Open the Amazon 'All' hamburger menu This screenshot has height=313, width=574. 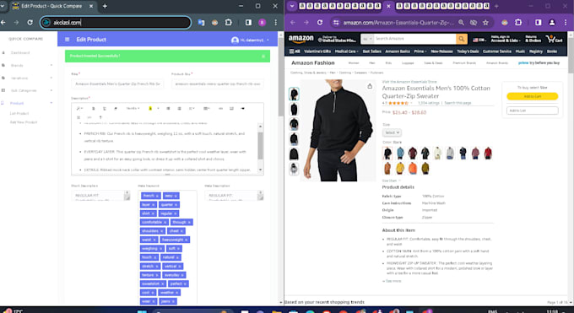click(295, 51)
